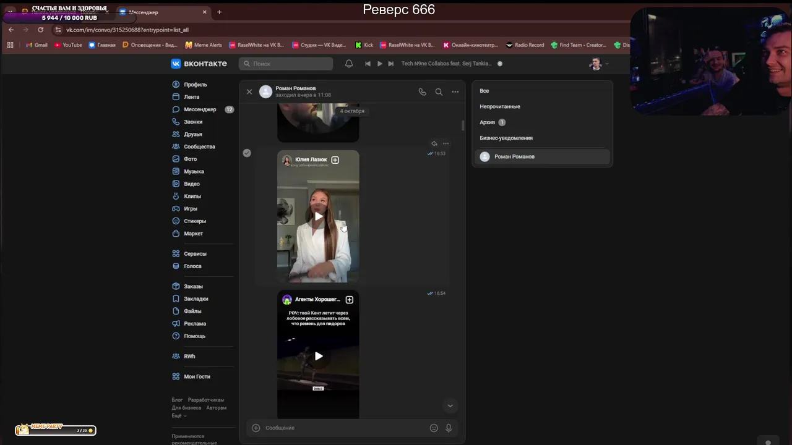Click the Музыка sidebar icon
Viewport: 792px width, 445px height.
(x=176, y=171)
